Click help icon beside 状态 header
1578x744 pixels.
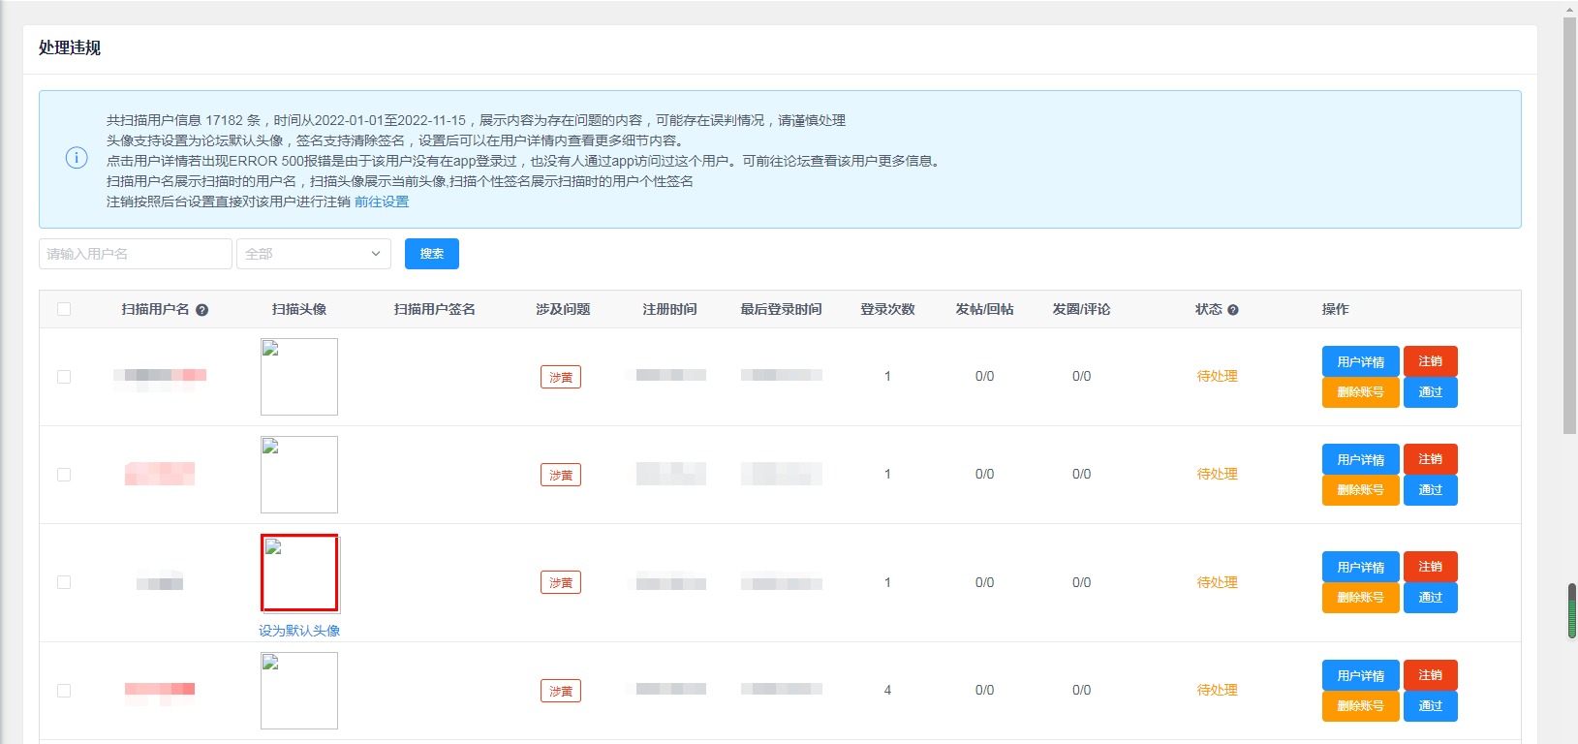[1233, 310]
